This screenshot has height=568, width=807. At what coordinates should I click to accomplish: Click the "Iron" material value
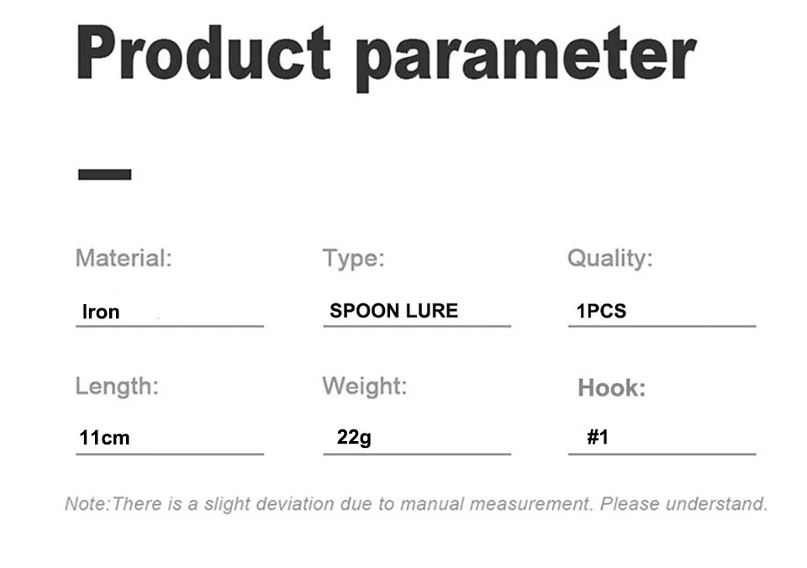pyautogui.click(x=101, y=312)
